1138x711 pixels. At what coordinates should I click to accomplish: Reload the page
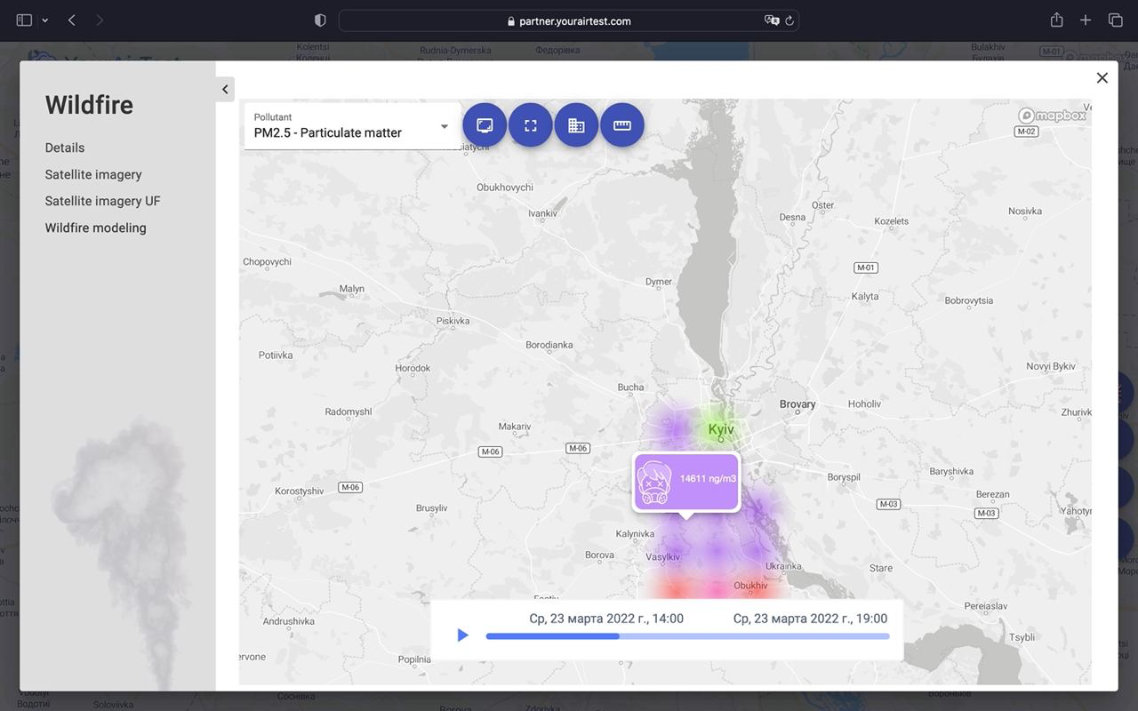point(789,20)
